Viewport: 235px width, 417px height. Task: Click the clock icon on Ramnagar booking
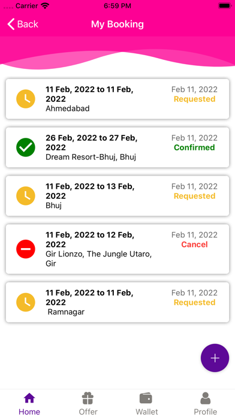pos(26,302)
